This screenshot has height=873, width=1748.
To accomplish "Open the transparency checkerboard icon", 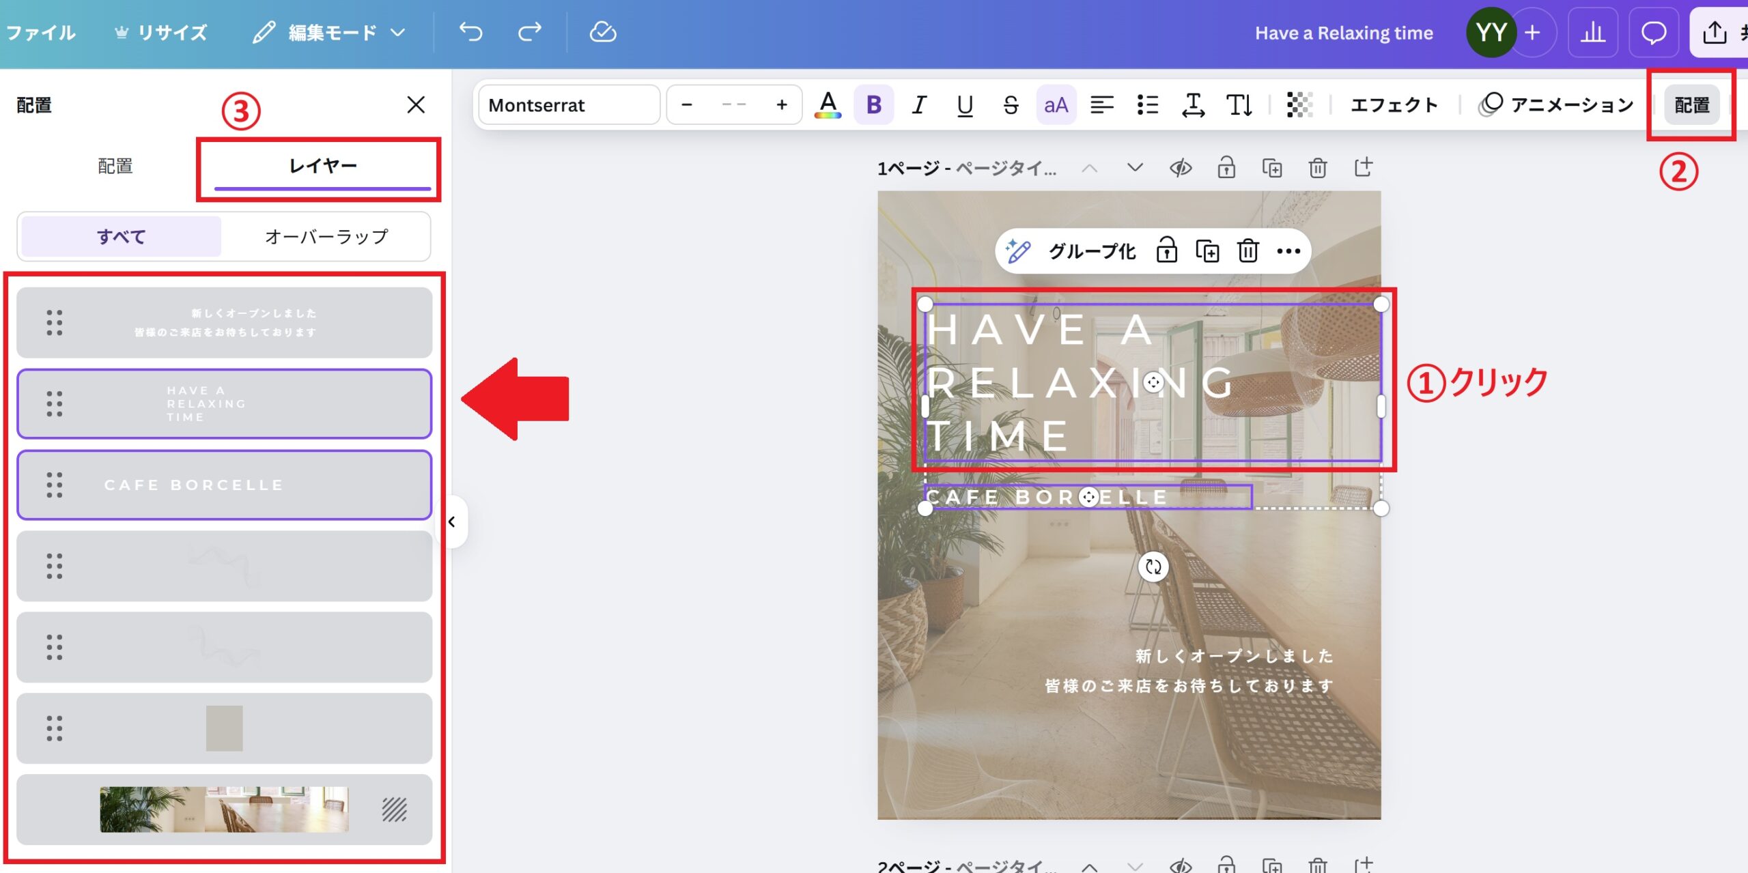I will (x=1299, y=105).
